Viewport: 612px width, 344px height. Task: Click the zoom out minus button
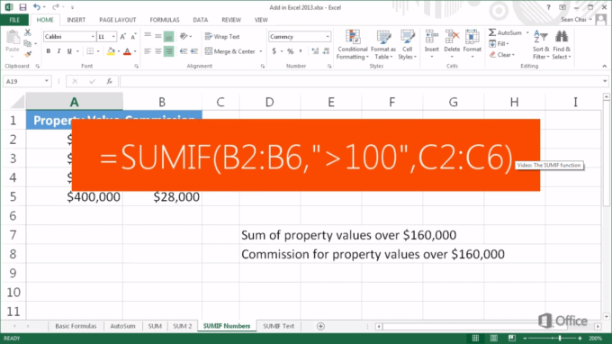(526, 338)
